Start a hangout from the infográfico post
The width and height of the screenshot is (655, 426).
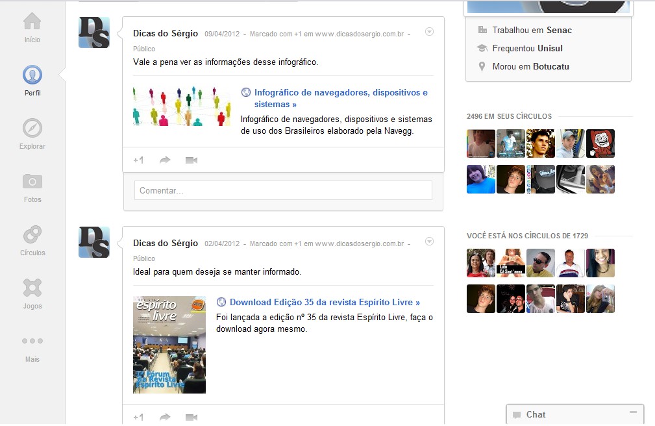click(x=191, y=160)
